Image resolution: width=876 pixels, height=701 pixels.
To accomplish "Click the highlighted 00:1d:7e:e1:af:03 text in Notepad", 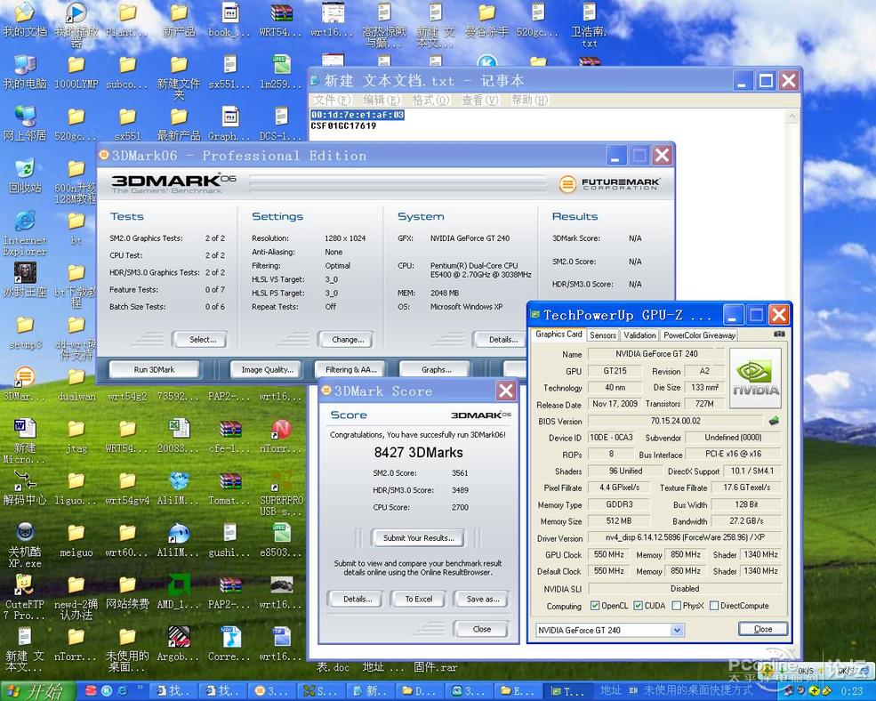I will pyautogui.click(x=357, y=115).
